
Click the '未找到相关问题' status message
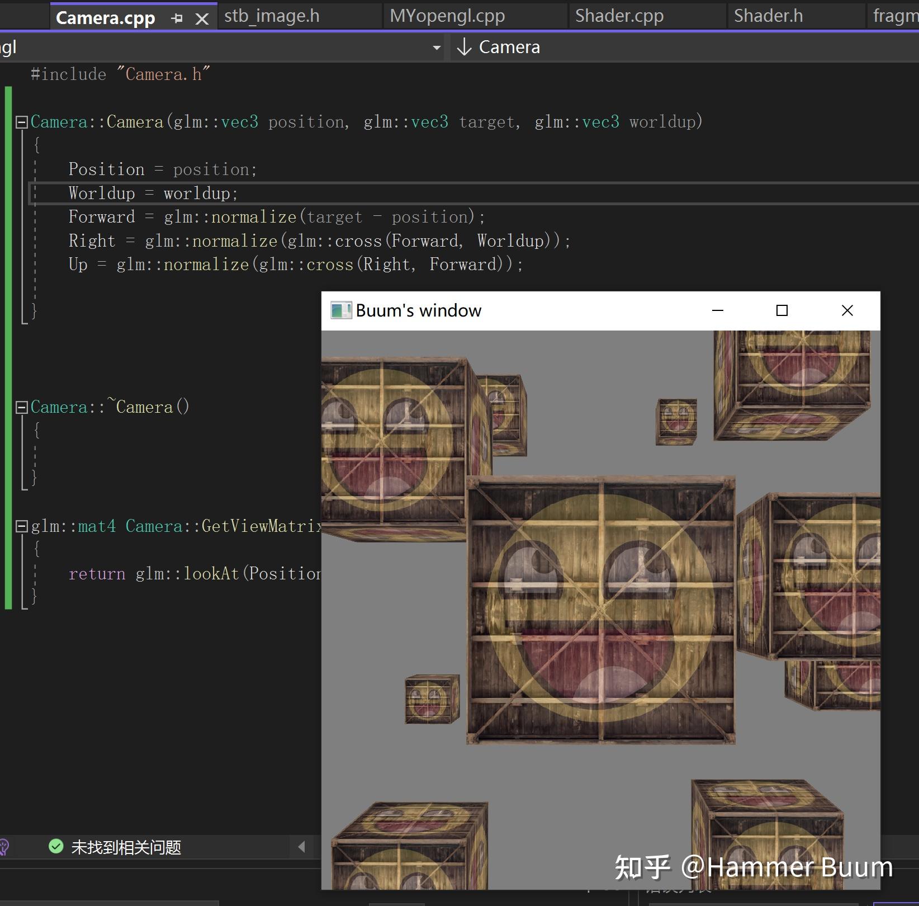[125, 847]
